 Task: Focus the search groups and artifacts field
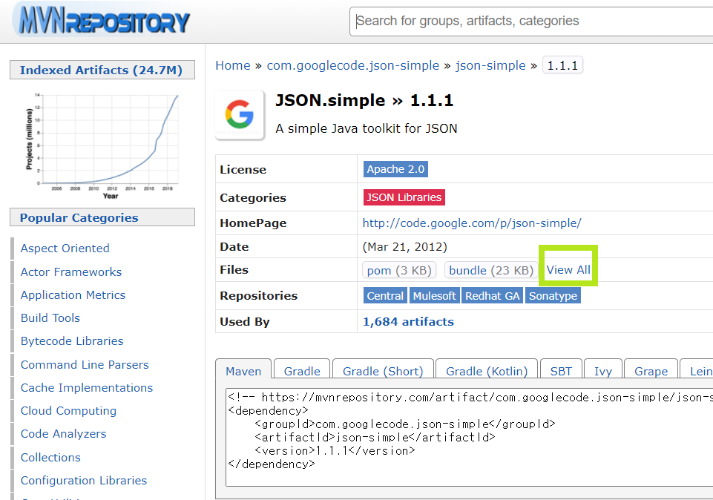tap(531, 21)
